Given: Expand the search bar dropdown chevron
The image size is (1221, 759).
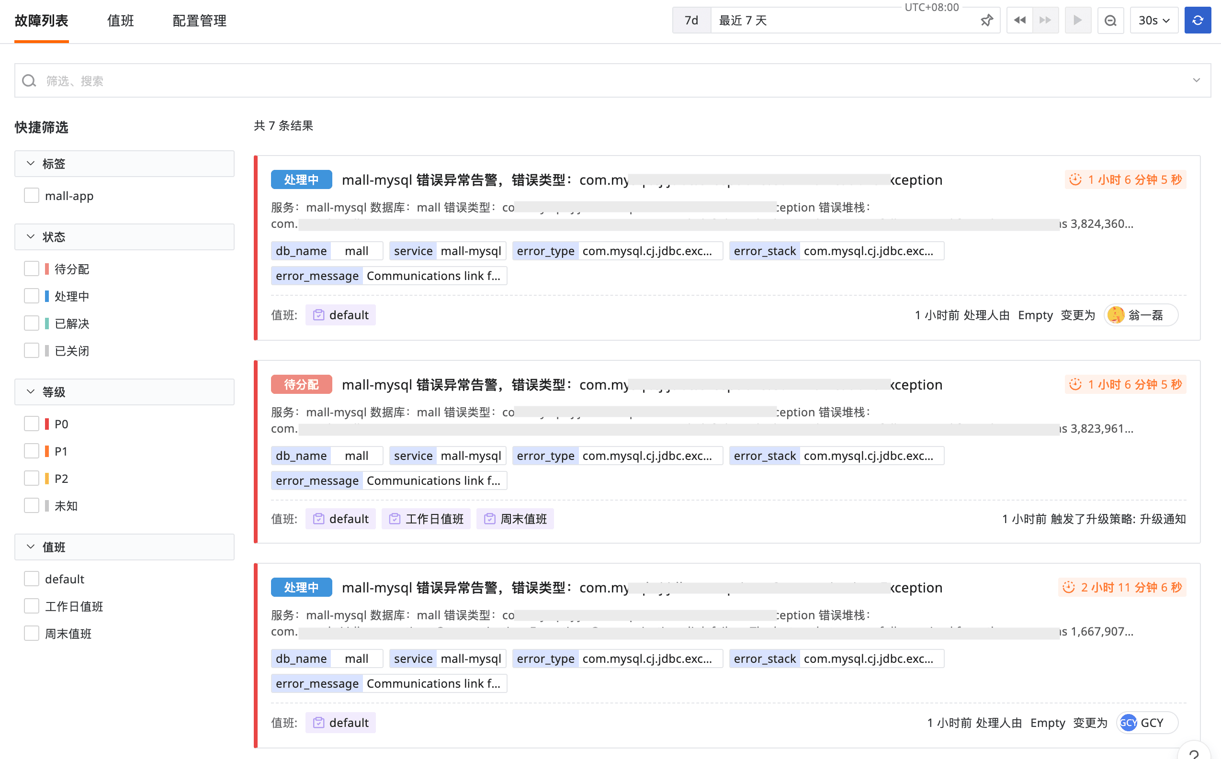Looking at the screenshot, I should click(1196, 80).
